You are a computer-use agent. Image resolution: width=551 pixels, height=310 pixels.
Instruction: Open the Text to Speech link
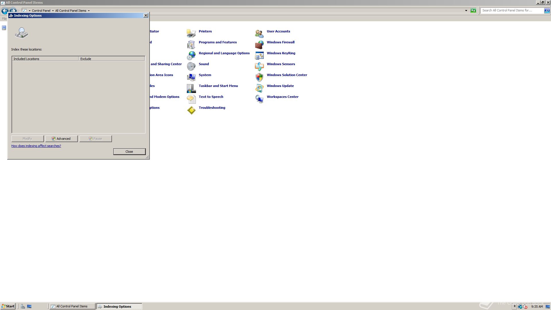pyautogui.click(x=211, y=97)
